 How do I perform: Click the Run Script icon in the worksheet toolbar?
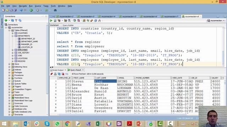point(55,20)
